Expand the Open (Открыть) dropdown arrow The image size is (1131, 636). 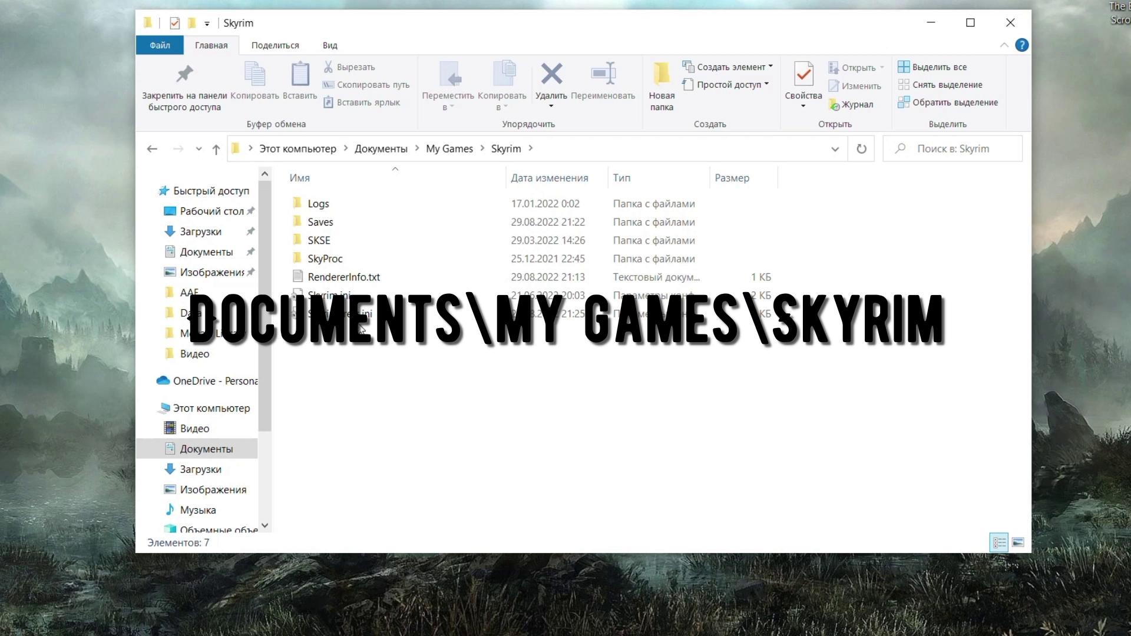[x=882, y=68]
